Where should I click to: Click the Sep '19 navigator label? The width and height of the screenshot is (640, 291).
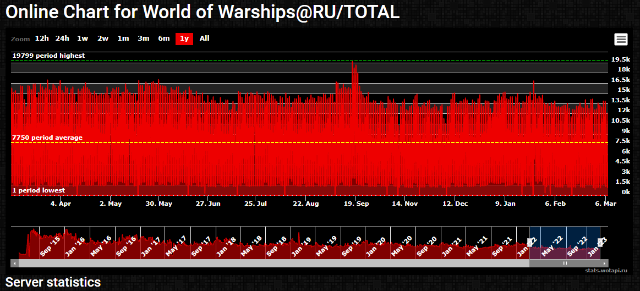[352, 246]
